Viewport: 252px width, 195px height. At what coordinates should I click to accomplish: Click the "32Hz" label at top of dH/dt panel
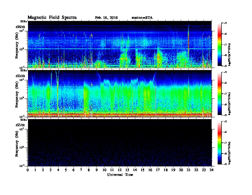(24, 21)
